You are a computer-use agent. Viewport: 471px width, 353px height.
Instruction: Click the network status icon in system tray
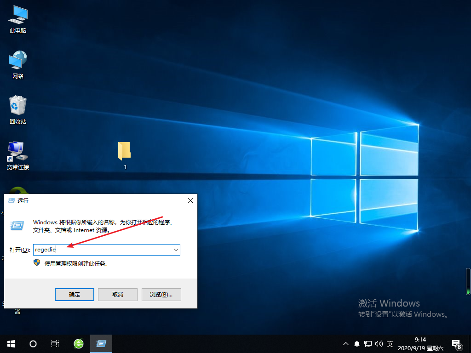(368, 343)
